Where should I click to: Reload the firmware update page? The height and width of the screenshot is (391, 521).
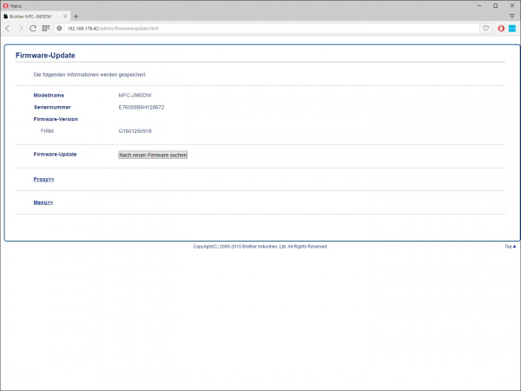(33, 28)
